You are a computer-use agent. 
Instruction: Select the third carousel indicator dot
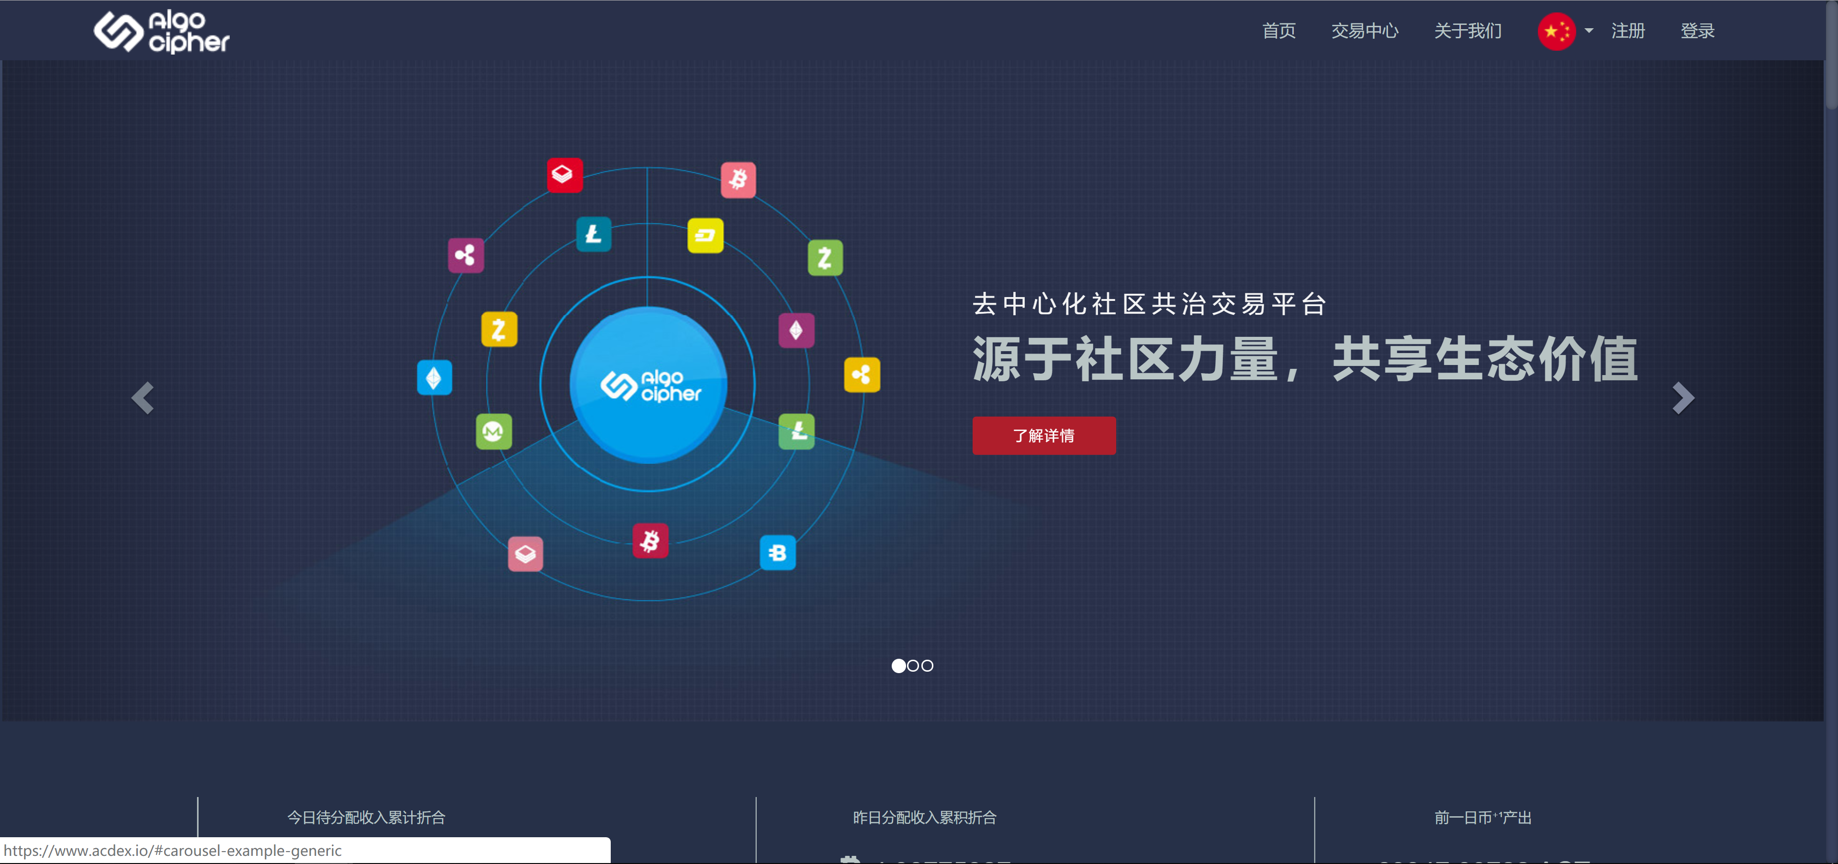point(927,665)
